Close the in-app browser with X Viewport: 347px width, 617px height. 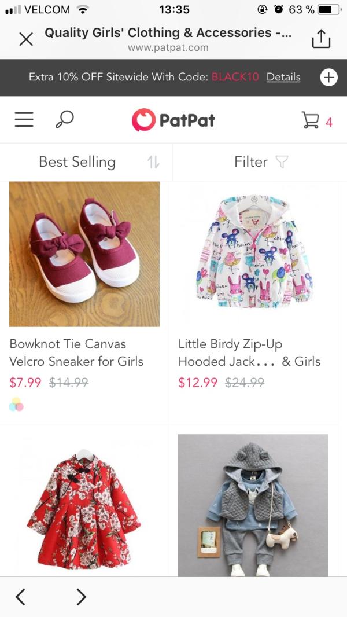(26, 39)
